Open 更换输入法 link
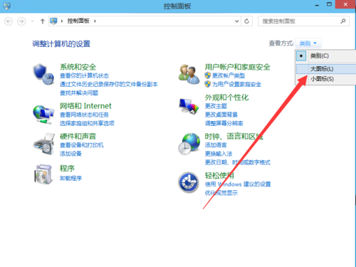This screenshot has height=267, width=356. click(219, 154)
